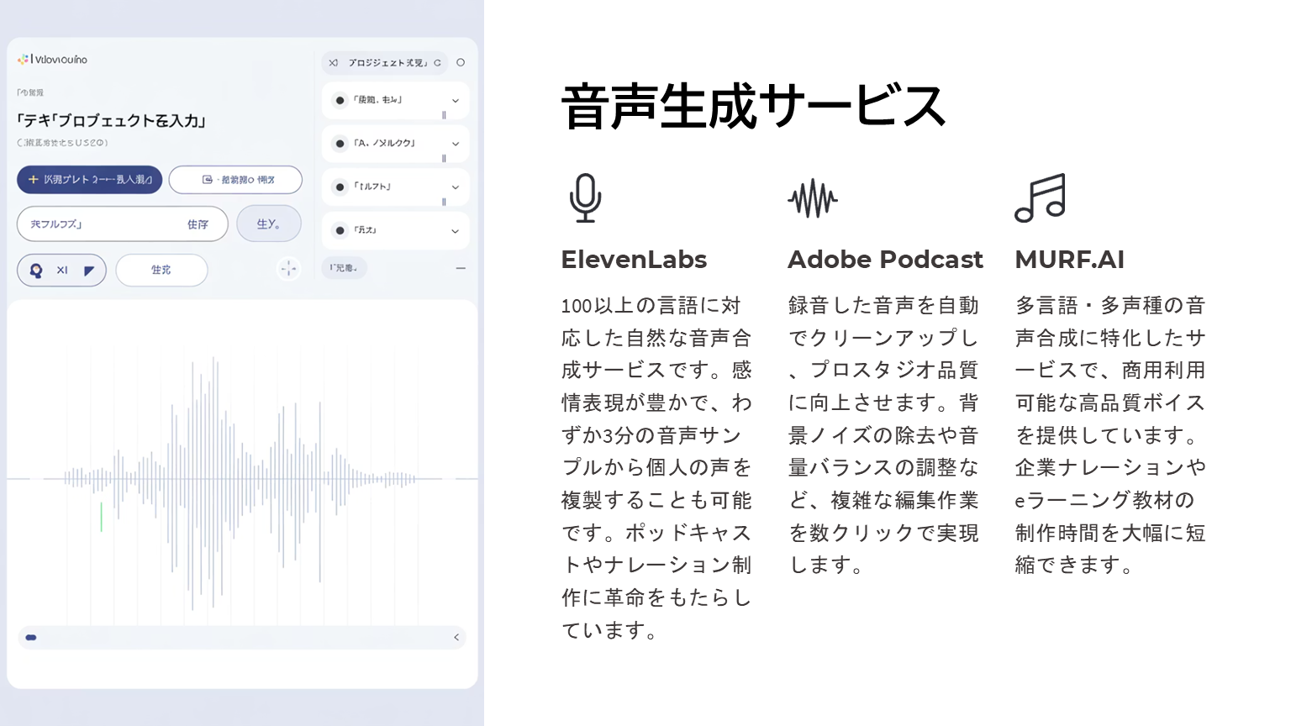Click the chevron at the waveform scrollbar's end
This screenshot has width=1291, height=726.
pyautogui.click(x=456, y=638)
